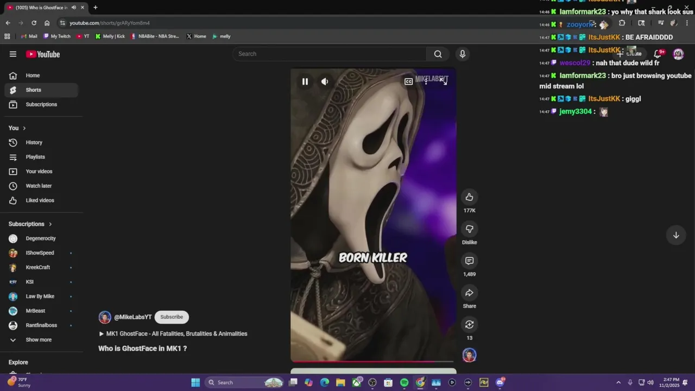The width and height of the screenshot is (695, 391).
Task: Open the X Home bookmark
Action: [196, 36]
